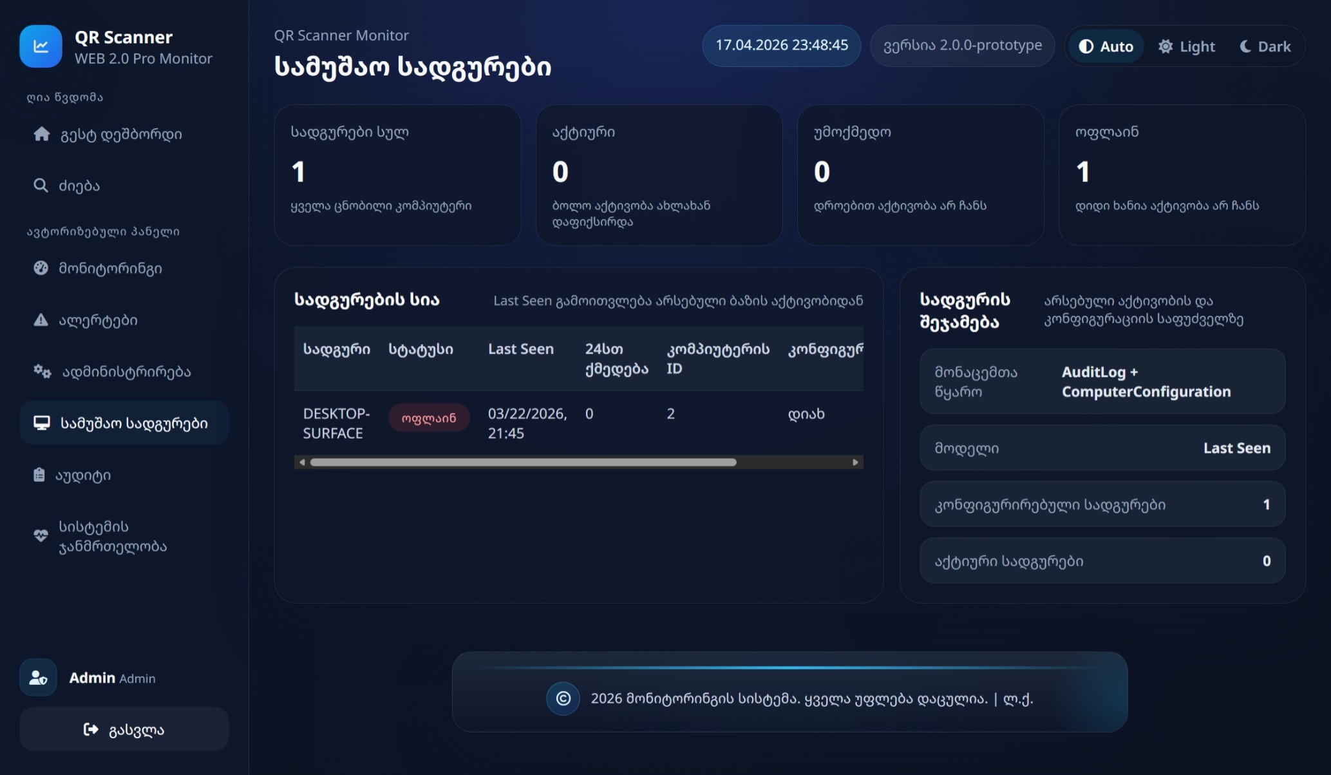Click the კონფიგურირებული სადგურები row
This screenshot has height=775, width=1331.
(1102, 504)
